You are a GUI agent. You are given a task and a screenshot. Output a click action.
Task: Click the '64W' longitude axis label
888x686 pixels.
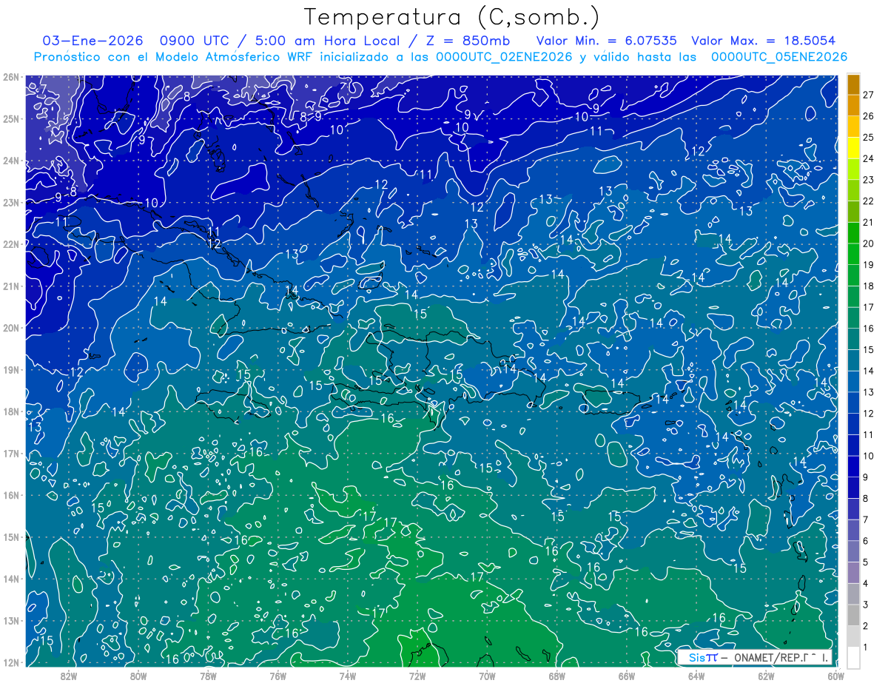click(x=696, y=676)
